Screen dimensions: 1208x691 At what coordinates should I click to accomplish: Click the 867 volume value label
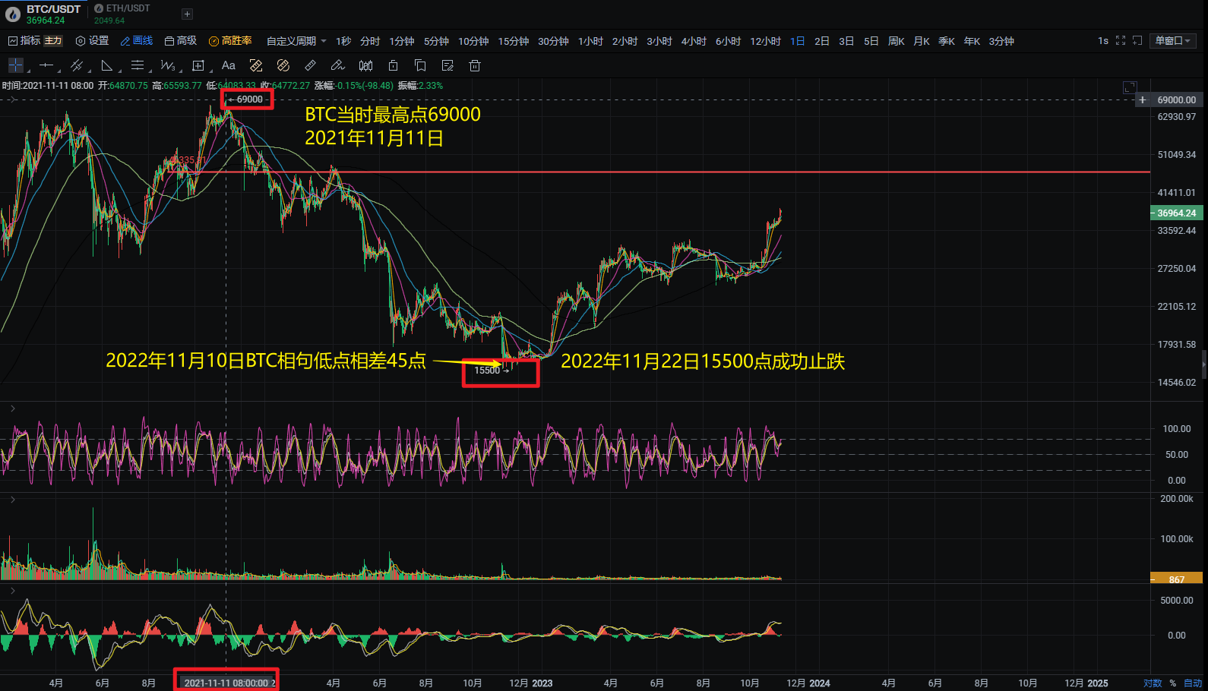coord(1177,579)
